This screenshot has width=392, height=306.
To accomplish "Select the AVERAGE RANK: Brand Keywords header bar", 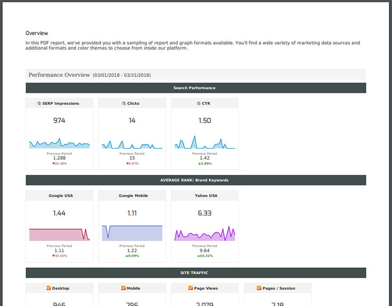I will (x=195, y=180).
